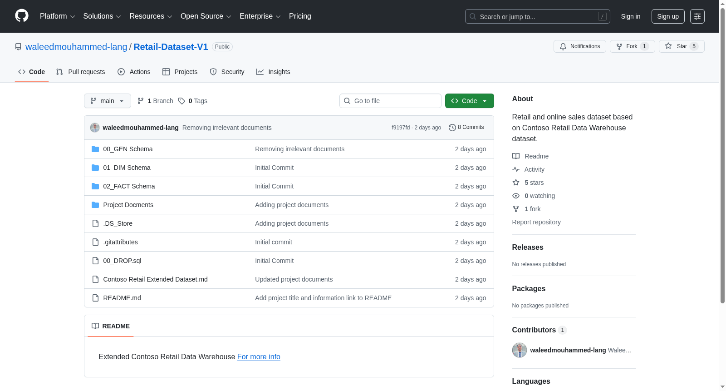Click the README.md file icon
Viewport: 726px width, 391px height.
point(95,298)
